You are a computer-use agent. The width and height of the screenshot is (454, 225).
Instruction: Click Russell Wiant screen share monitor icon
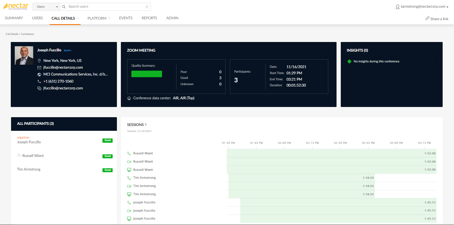coord(129,170)
